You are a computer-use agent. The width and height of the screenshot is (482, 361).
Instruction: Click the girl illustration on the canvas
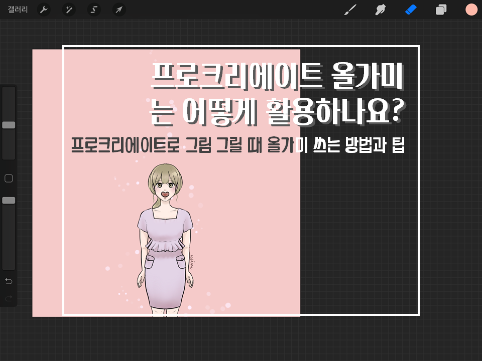[x=165, y=240]
